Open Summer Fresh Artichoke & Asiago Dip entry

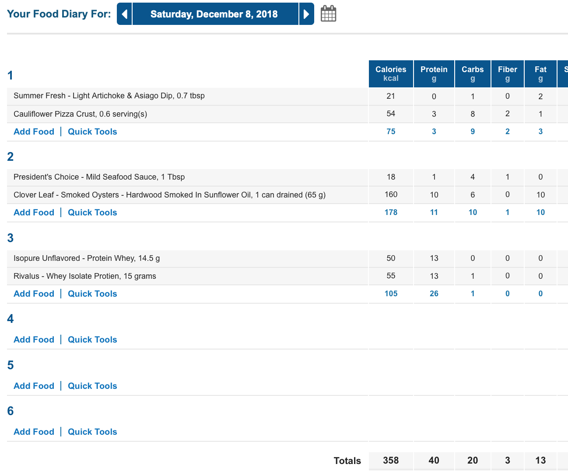[109, 96]
